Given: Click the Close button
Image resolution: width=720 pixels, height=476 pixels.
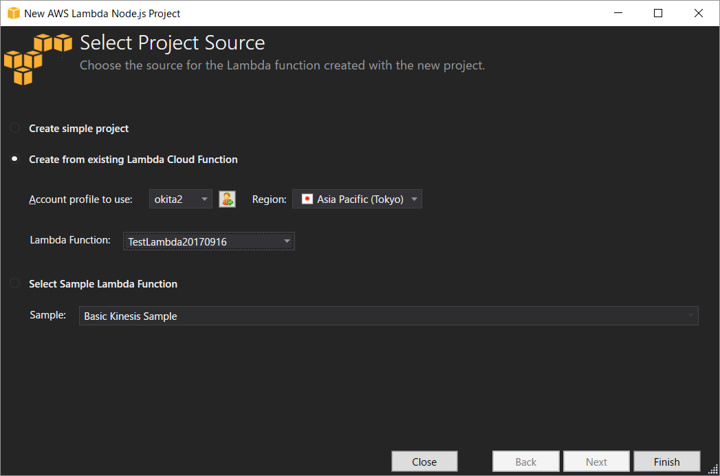Looking at the screenshot, I should (424, 462).
